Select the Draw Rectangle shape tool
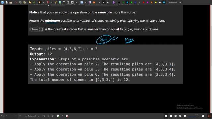The width and height of the screenshot is (212, 119). (72, 2)
